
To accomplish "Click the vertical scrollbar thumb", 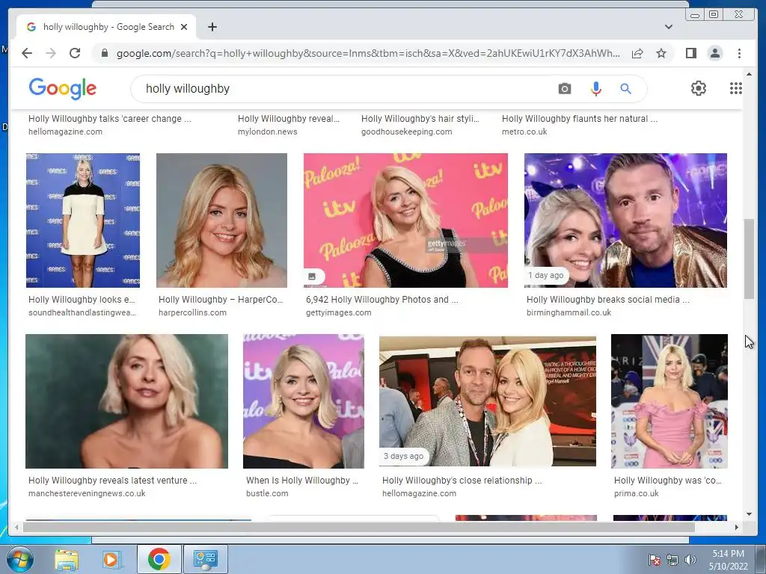I will (749, 259).
